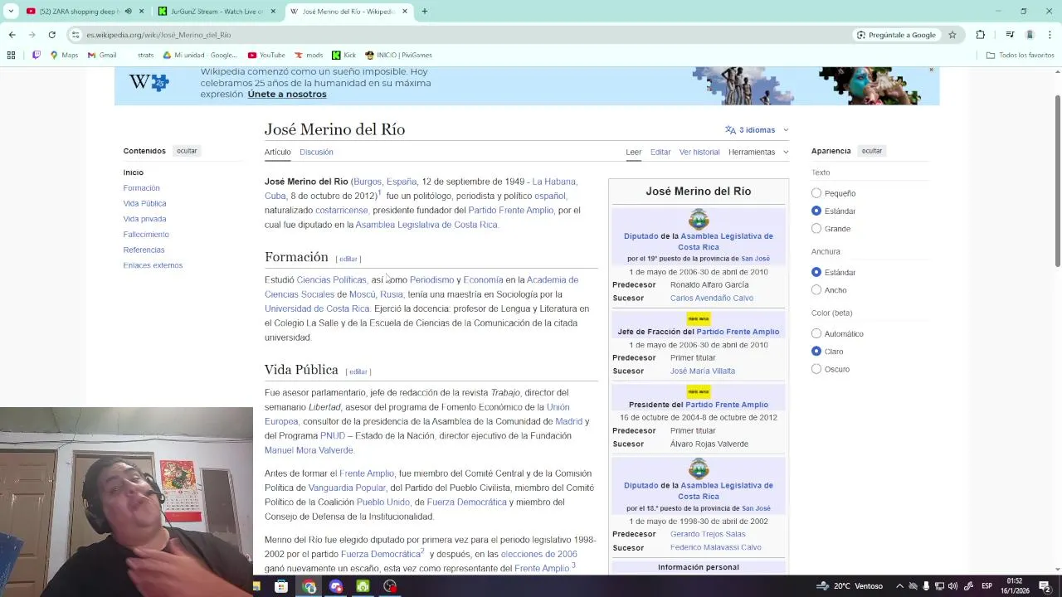The width and height of the screenshot is (1062, 597).
Task: Open the Twitch bookmark icon
Action: click(36, 55)
